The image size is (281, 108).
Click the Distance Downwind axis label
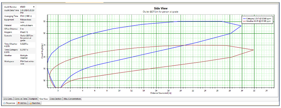coord(161,93)
